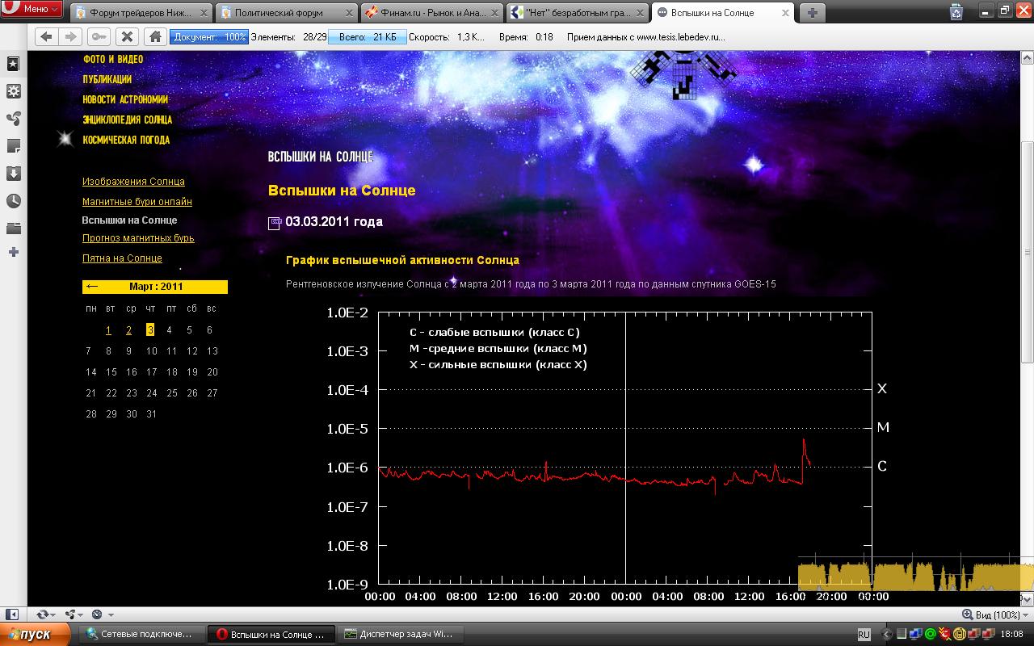Go to the Home page icon
The height and width of the screenshot is (646, 1034).
[x=155, y=37]
